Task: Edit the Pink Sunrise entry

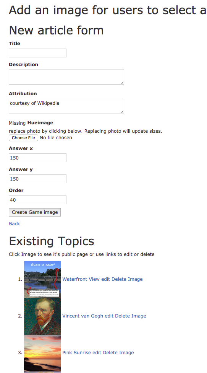Action: 97,353
